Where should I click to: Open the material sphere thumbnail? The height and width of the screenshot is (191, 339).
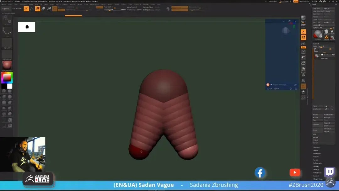tap(7, 66)
